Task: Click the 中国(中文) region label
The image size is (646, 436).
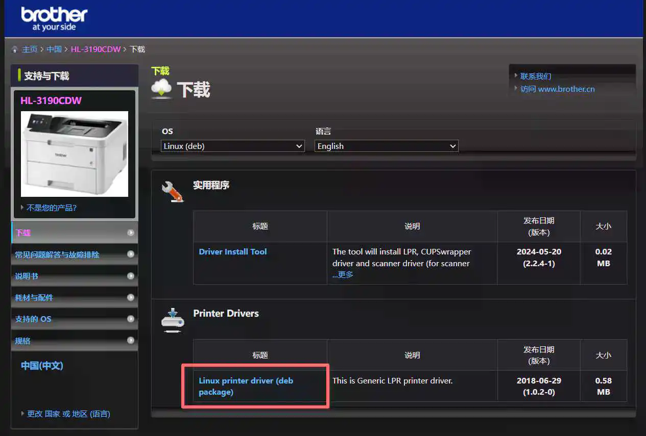Action: 42,366
